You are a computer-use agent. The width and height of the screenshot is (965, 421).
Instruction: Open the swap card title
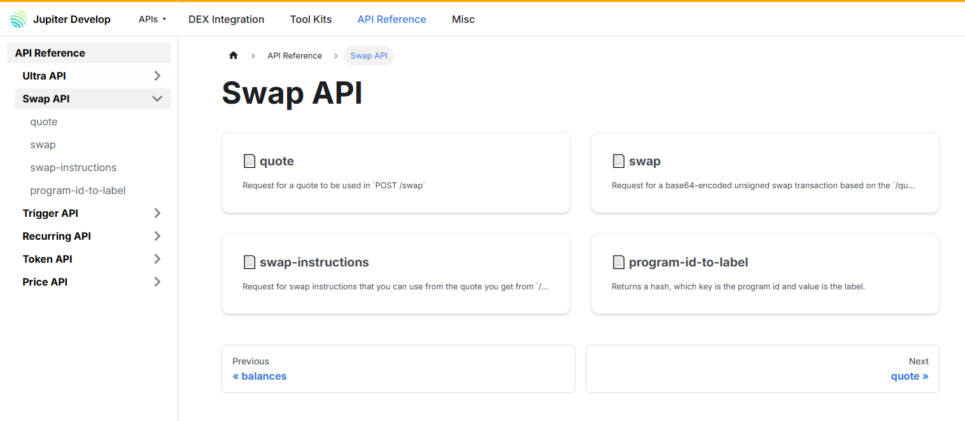coord(645,161)
